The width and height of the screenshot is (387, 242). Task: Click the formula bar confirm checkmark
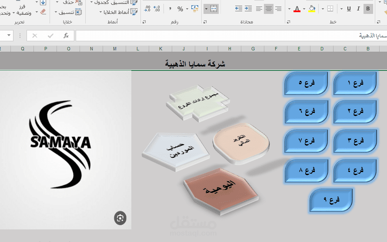tap(50, 36)
